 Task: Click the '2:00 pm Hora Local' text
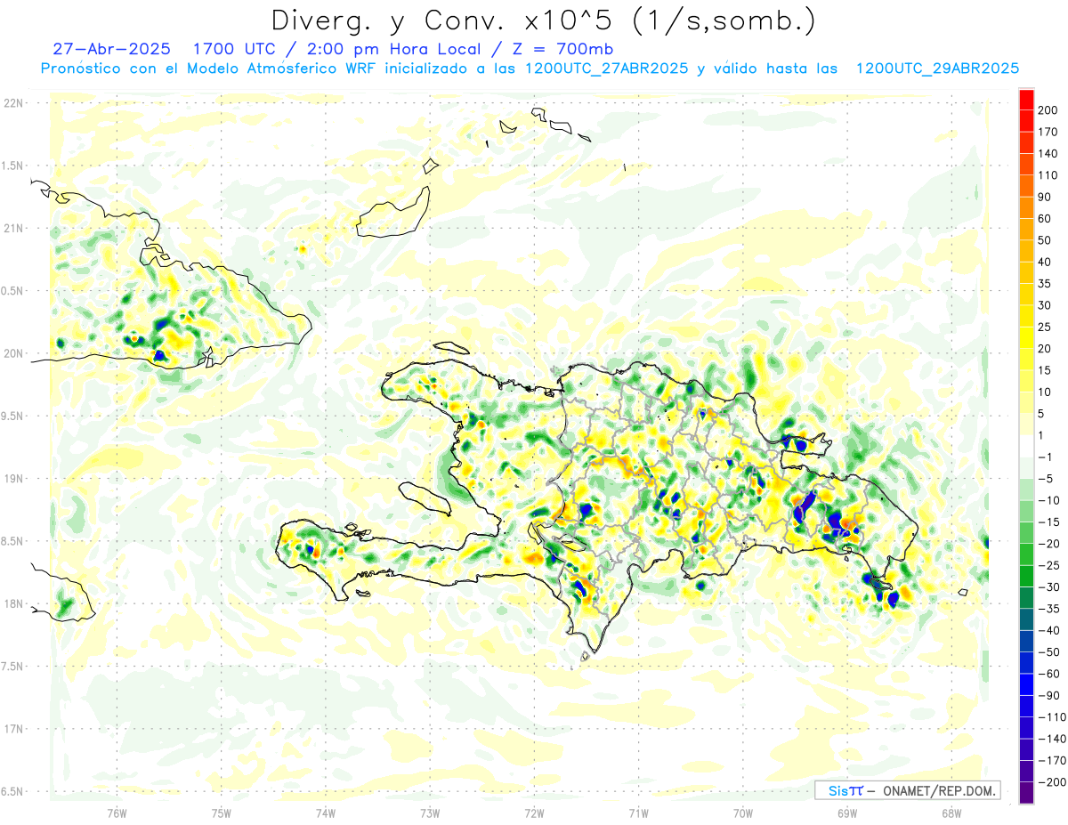(393, 49)
